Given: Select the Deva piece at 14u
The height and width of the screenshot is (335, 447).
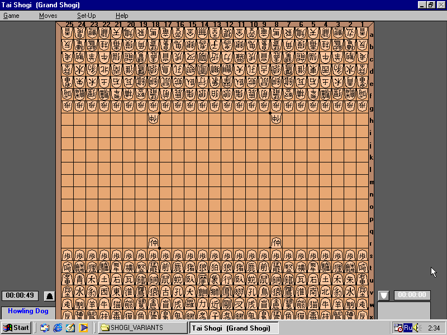Looking at the screenshot, I should coord(203,280).
